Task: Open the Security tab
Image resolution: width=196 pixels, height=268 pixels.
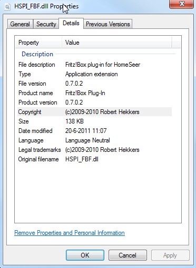Action: tap(46, 24)
